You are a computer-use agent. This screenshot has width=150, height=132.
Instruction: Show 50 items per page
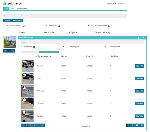pyautogui.click(x=142, y=125)
